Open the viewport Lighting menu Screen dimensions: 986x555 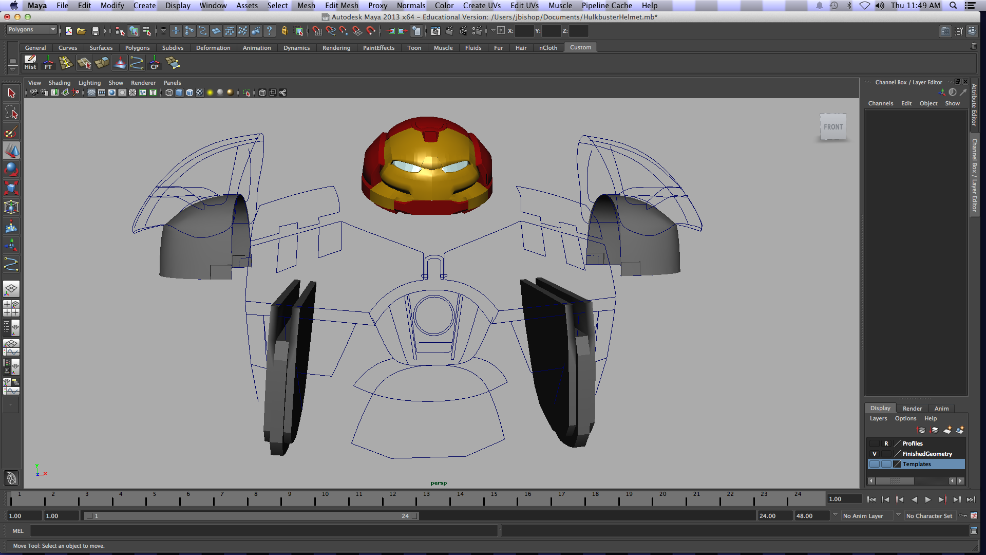pyautogui.click(x=89, y=83)
